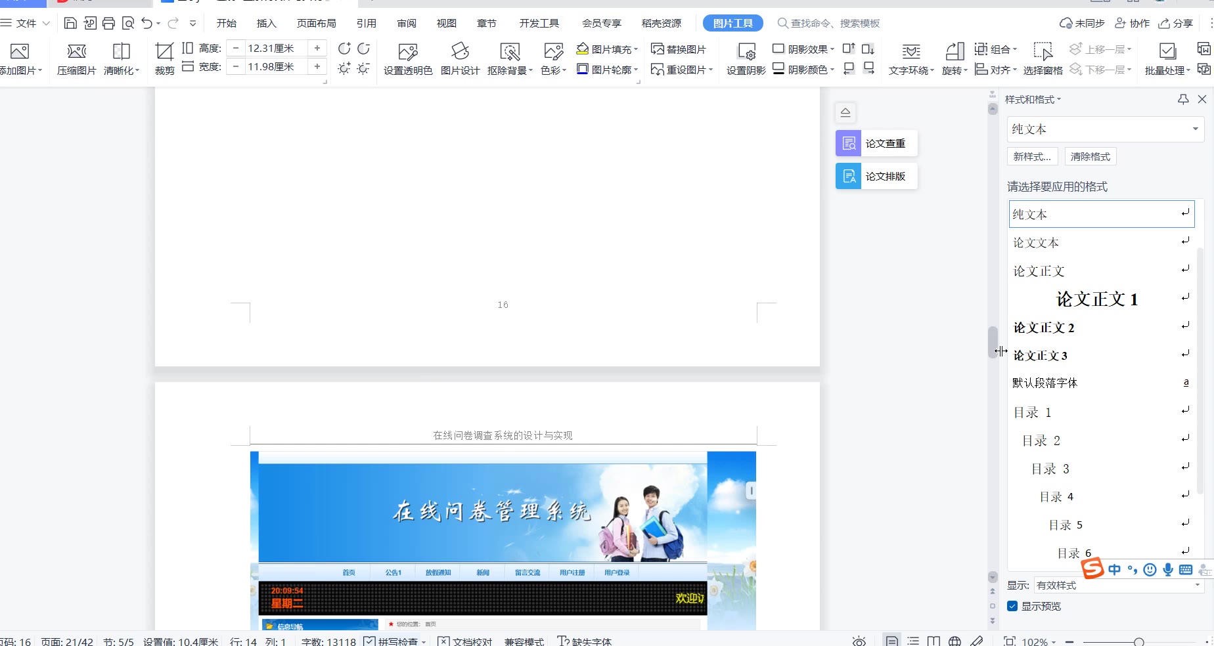This screenshot has width=1214, height=646.
Task: Click the decrease brightness sun icon
Action: coord(363,68)
